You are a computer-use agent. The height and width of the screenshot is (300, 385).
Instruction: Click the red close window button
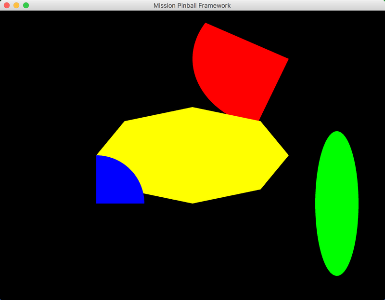(7, 5)
